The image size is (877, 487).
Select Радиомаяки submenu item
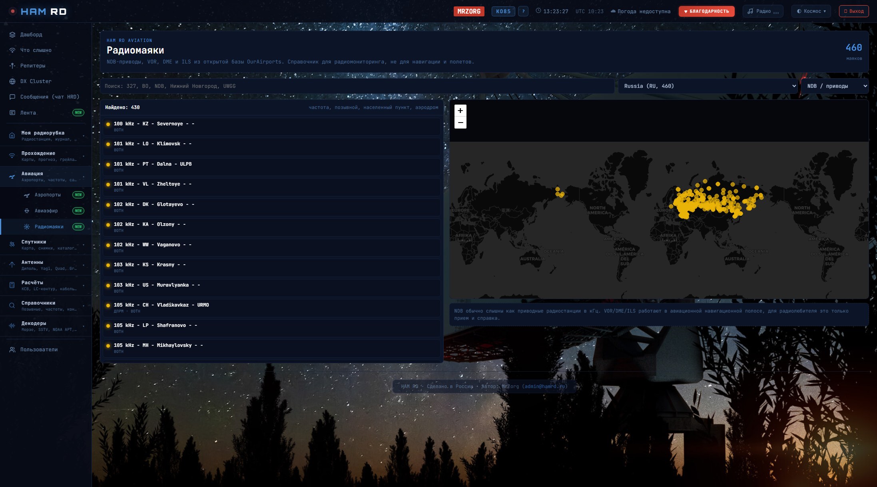tap(46, 227)
